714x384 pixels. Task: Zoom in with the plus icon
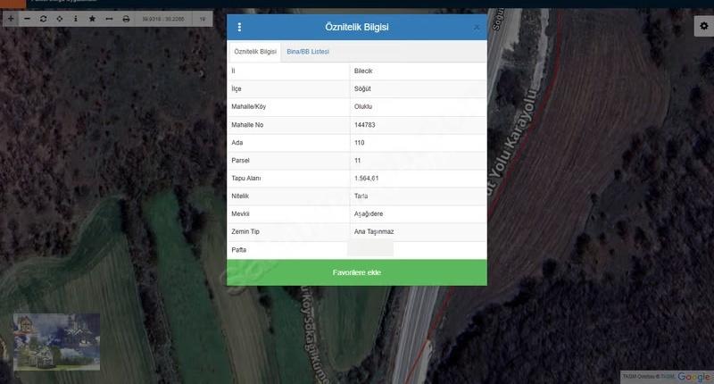click(x=11, y=19)
